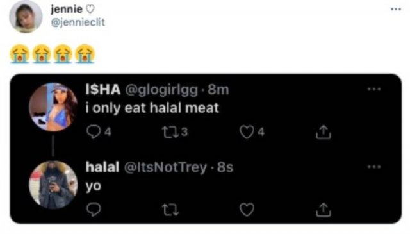Open the reply icon on ISHA's tweet
The image size is (410, 234).
tap(94, 131)
